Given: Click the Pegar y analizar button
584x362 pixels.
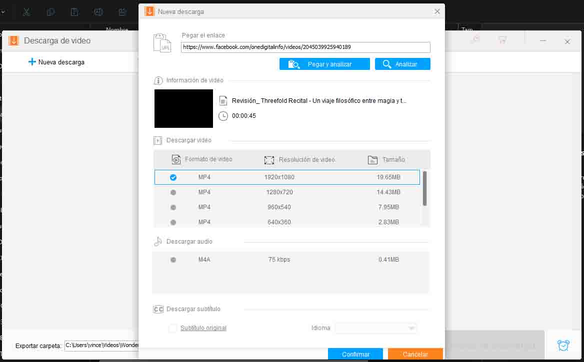Looking at the screenshot, I should coord(324,64).
